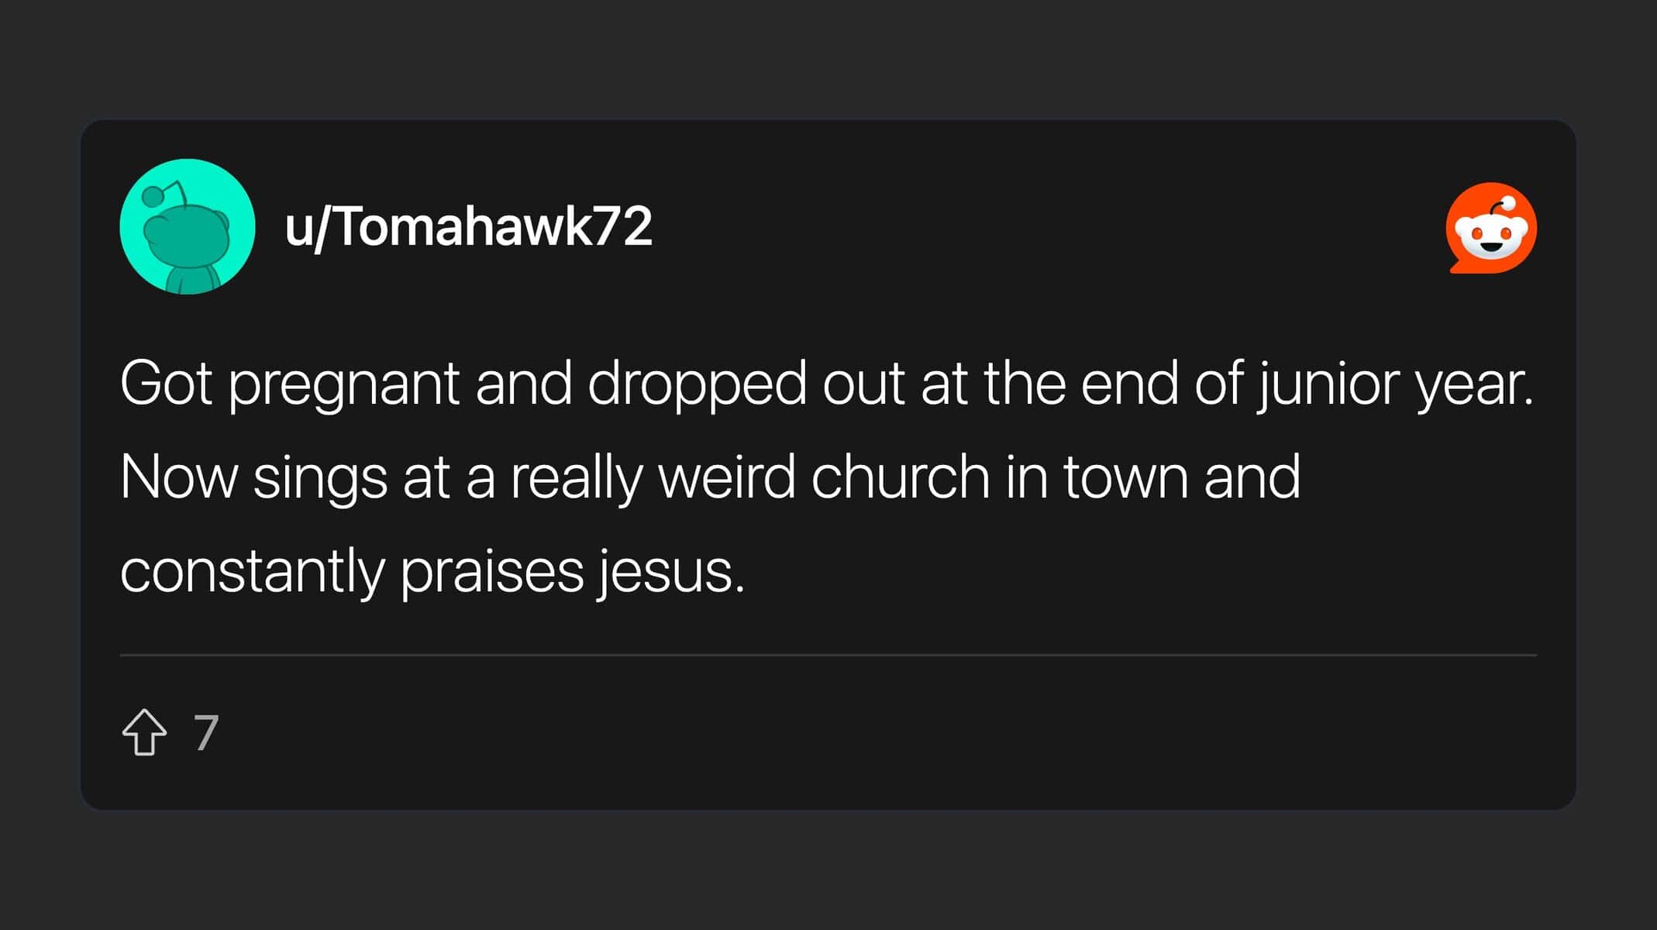Open the u/Tomahawk72 profile link

click(x=468, y=227)
